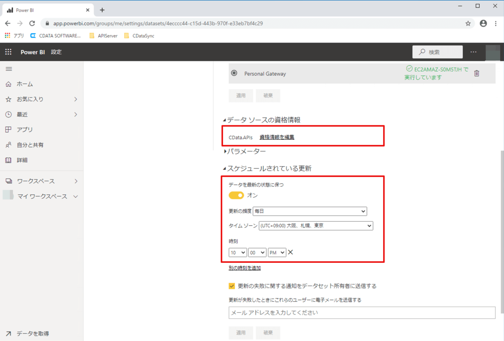Expand the お気に入り flyout chevron

[76, 99]
